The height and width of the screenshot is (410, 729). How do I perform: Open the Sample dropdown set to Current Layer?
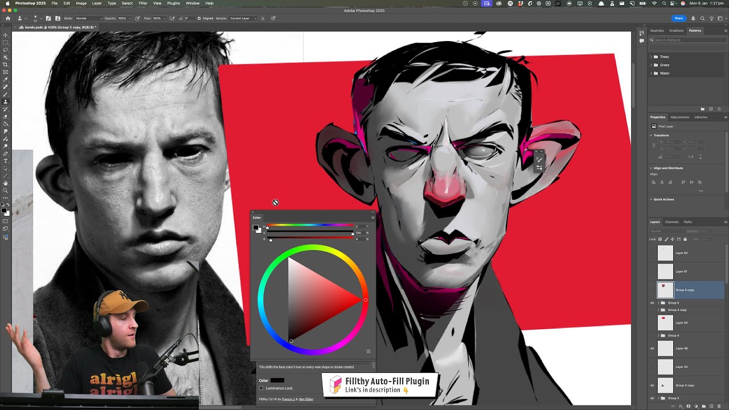(243, 18)
